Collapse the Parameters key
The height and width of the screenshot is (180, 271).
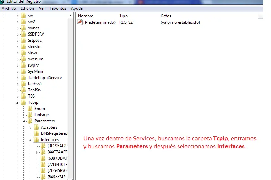tap(24, 121)
